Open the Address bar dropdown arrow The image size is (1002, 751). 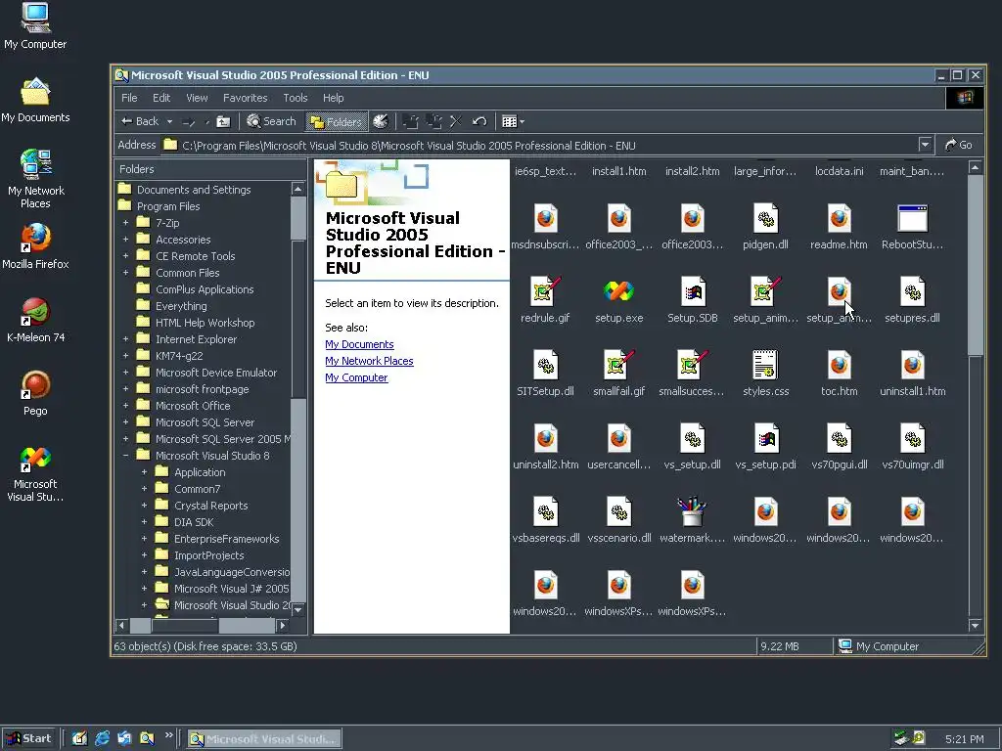point(925,145)
